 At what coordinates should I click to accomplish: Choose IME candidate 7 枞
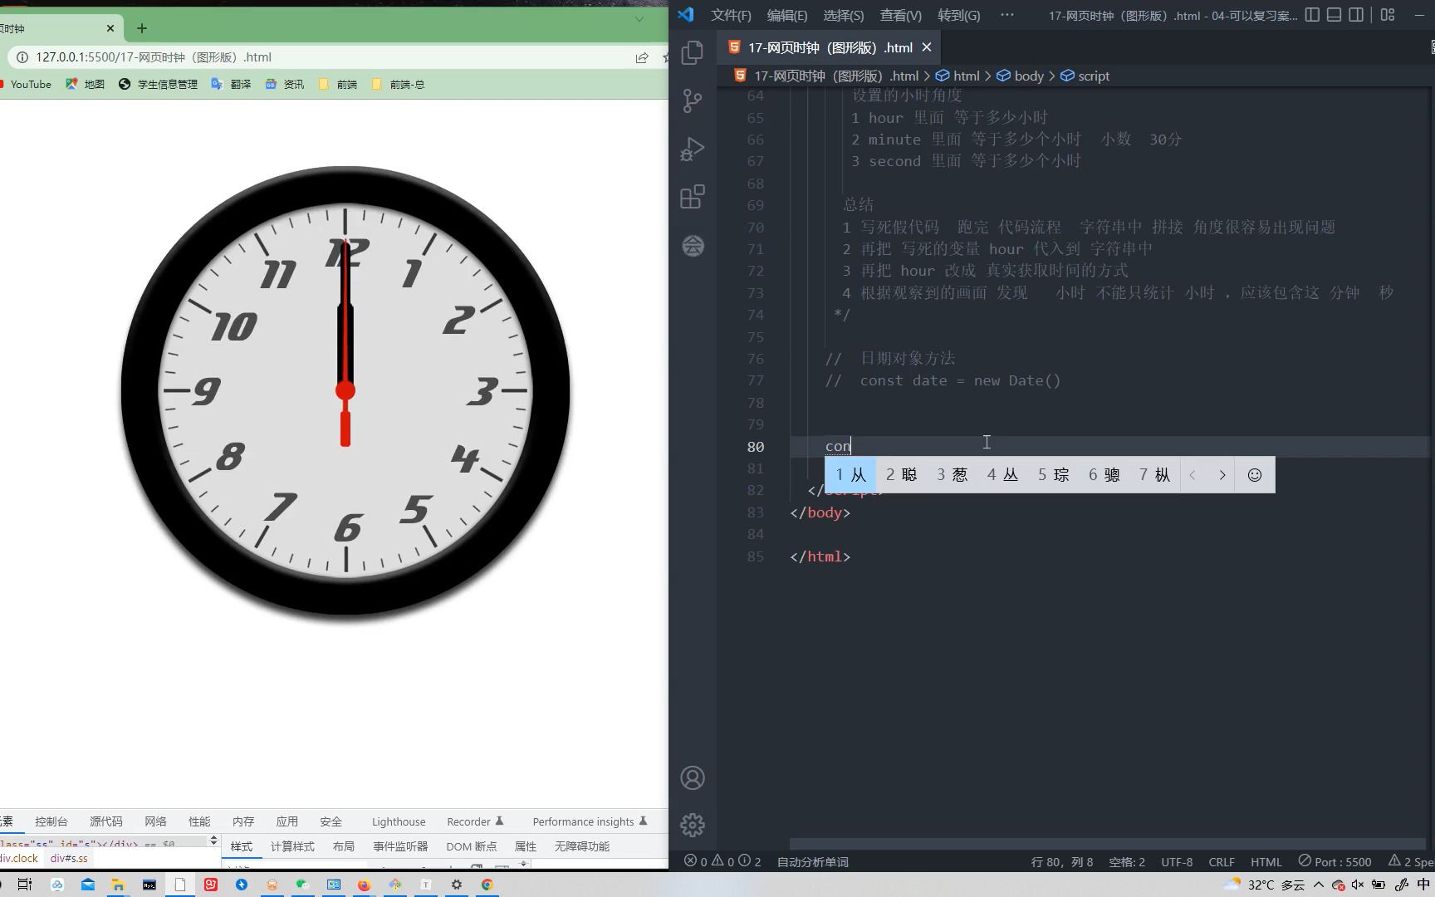click(x=1154, y=475)
